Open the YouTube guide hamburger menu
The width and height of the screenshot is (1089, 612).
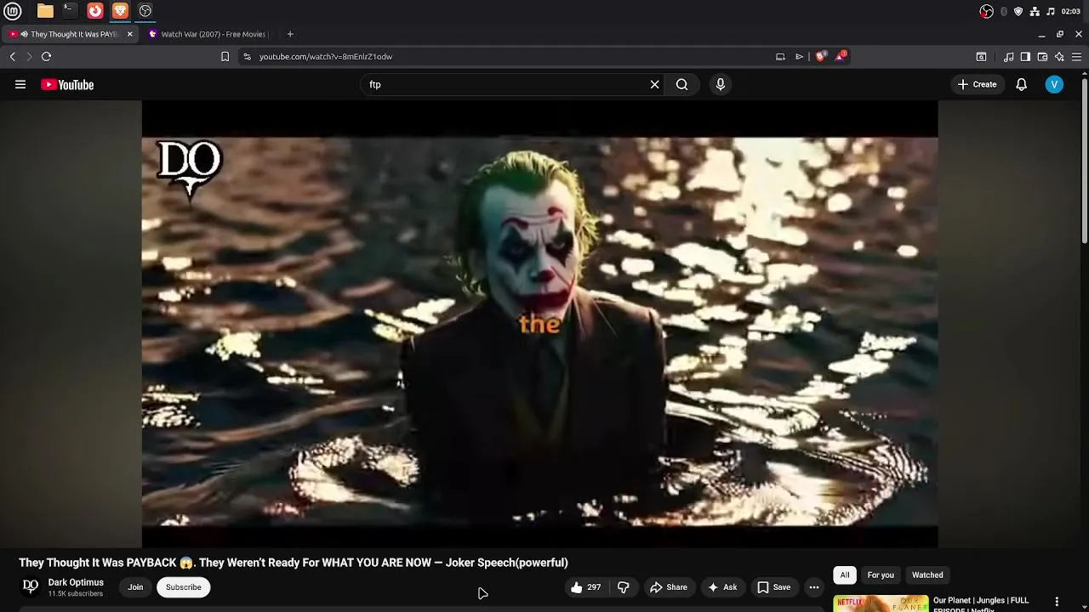20,84
